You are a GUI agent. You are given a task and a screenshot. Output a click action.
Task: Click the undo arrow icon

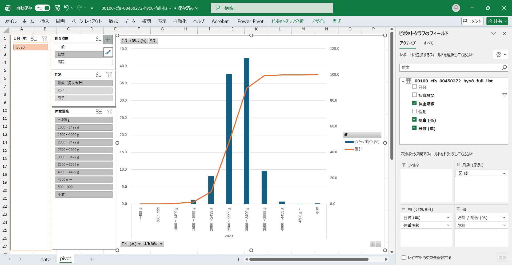pos(67,8)
